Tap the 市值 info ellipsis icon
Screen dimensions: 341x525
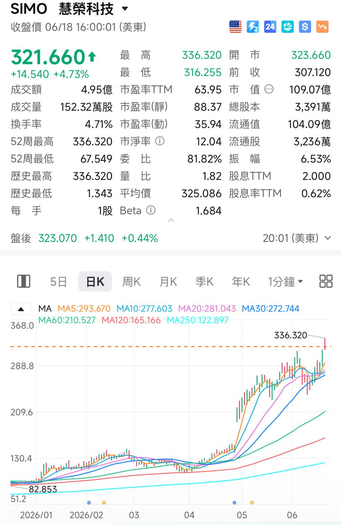point(269,89)
